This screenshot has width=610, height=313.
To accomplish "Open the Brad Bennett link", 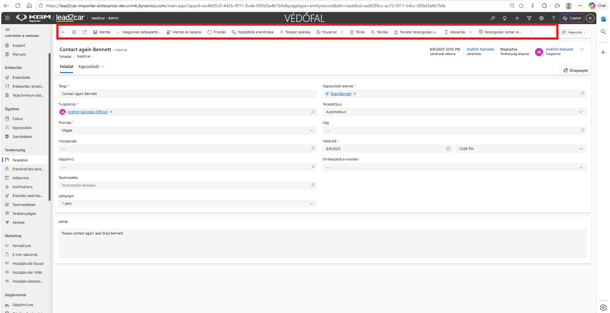I will (x=341, y=94).
